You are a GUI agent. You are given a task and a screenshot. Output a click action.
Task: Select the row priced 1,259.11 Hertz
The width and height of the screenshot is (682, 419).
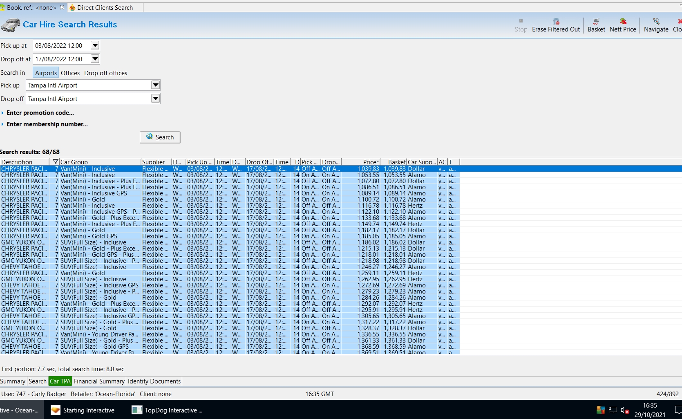230,273
